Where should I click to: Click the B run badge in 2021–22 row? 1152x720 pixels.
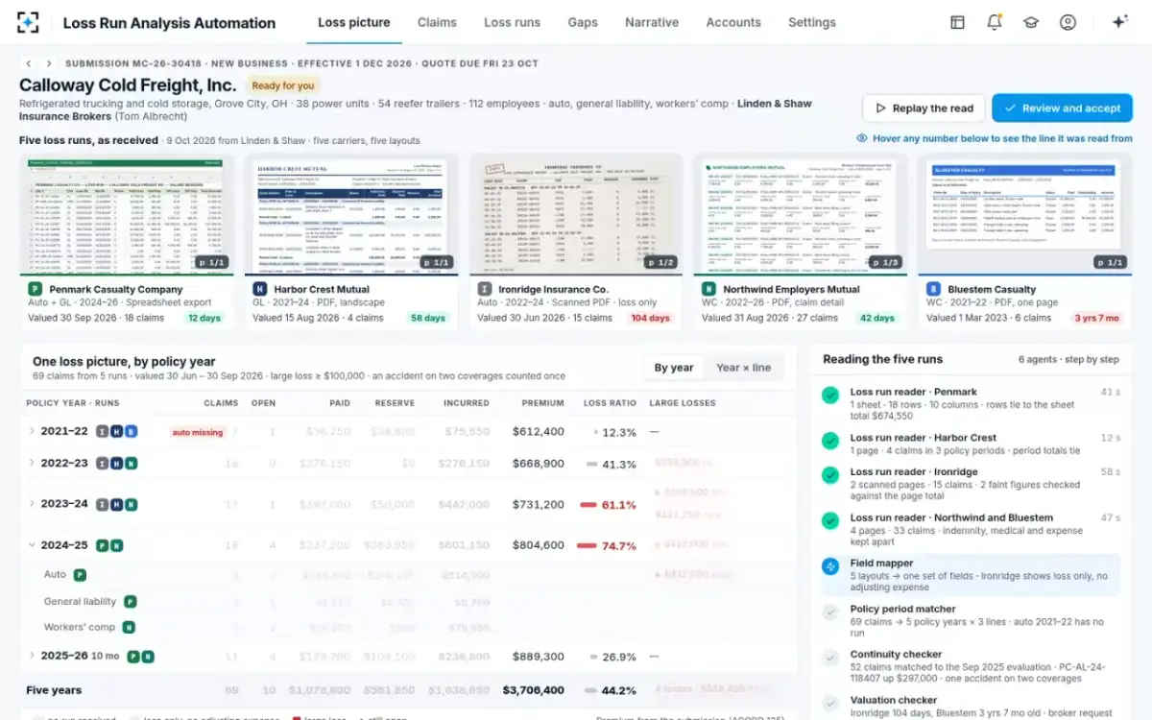132,432
